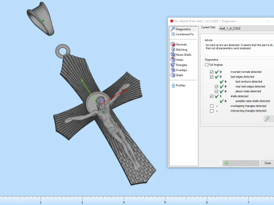Open the Noise Shells section
Image resolution: width=274 pixels, height=205 pixels.
181,55
